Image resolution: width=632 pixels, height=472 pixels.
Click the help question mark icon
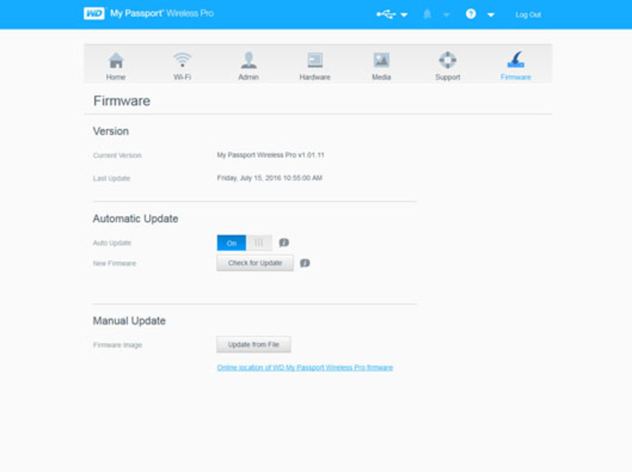(x=471, y=14)
